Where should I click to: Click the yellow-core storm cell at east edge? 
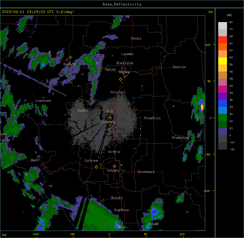(x=202, y=107)
